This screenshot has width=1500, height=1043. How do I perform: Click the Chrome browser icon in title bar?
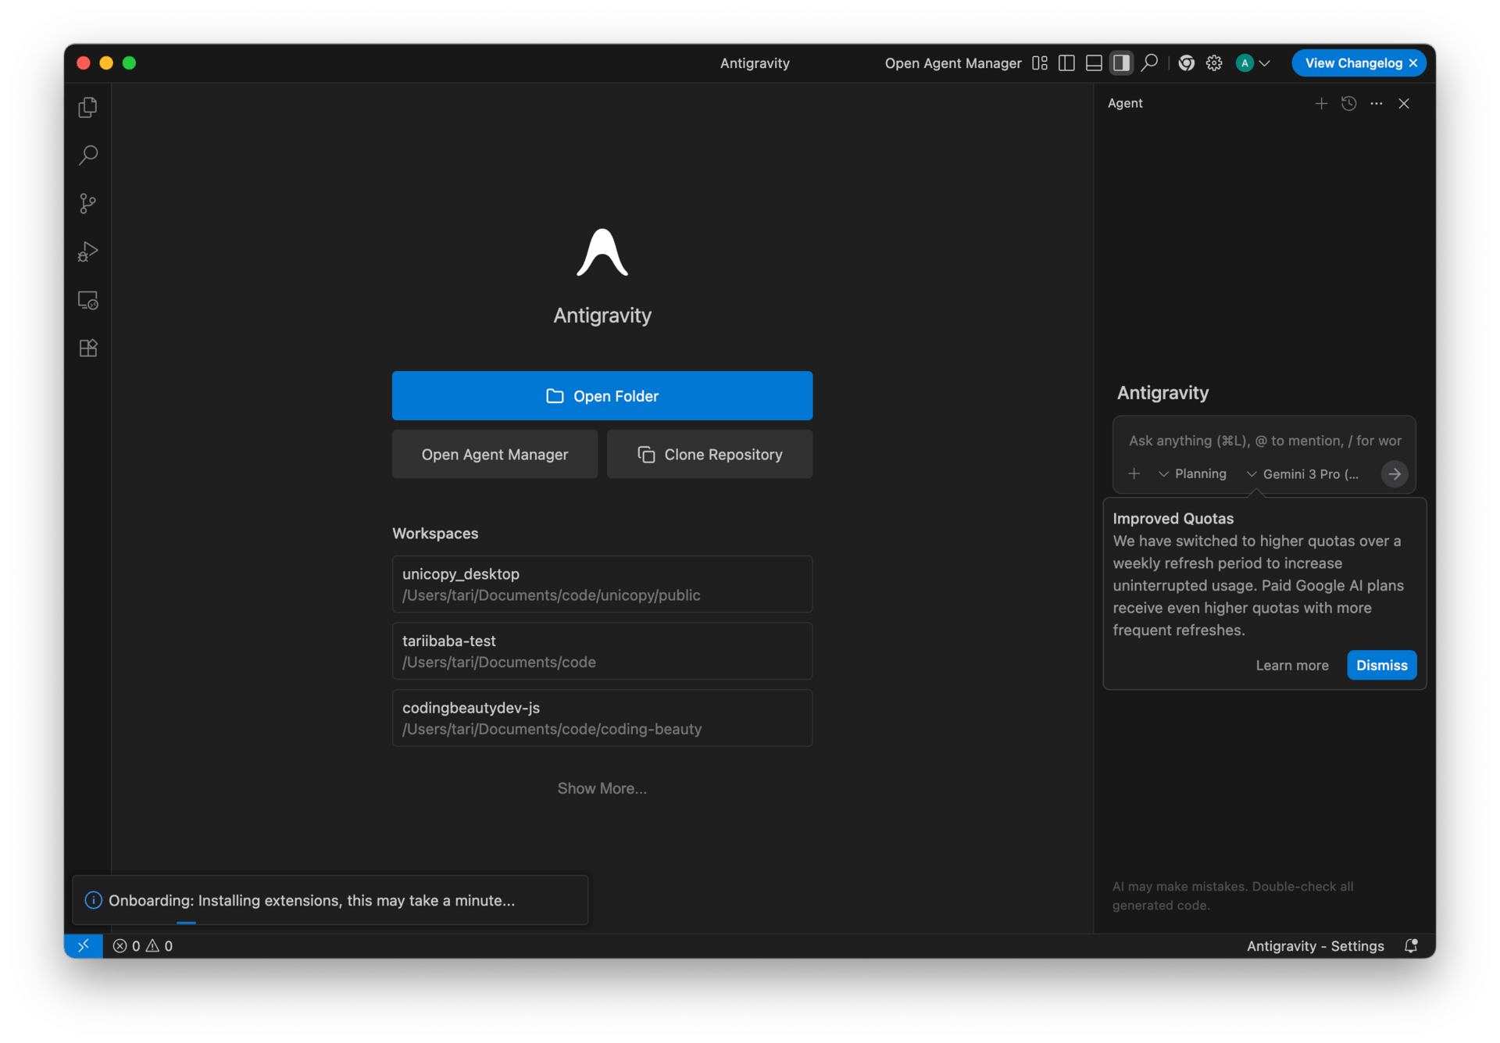coord(1186,63)
